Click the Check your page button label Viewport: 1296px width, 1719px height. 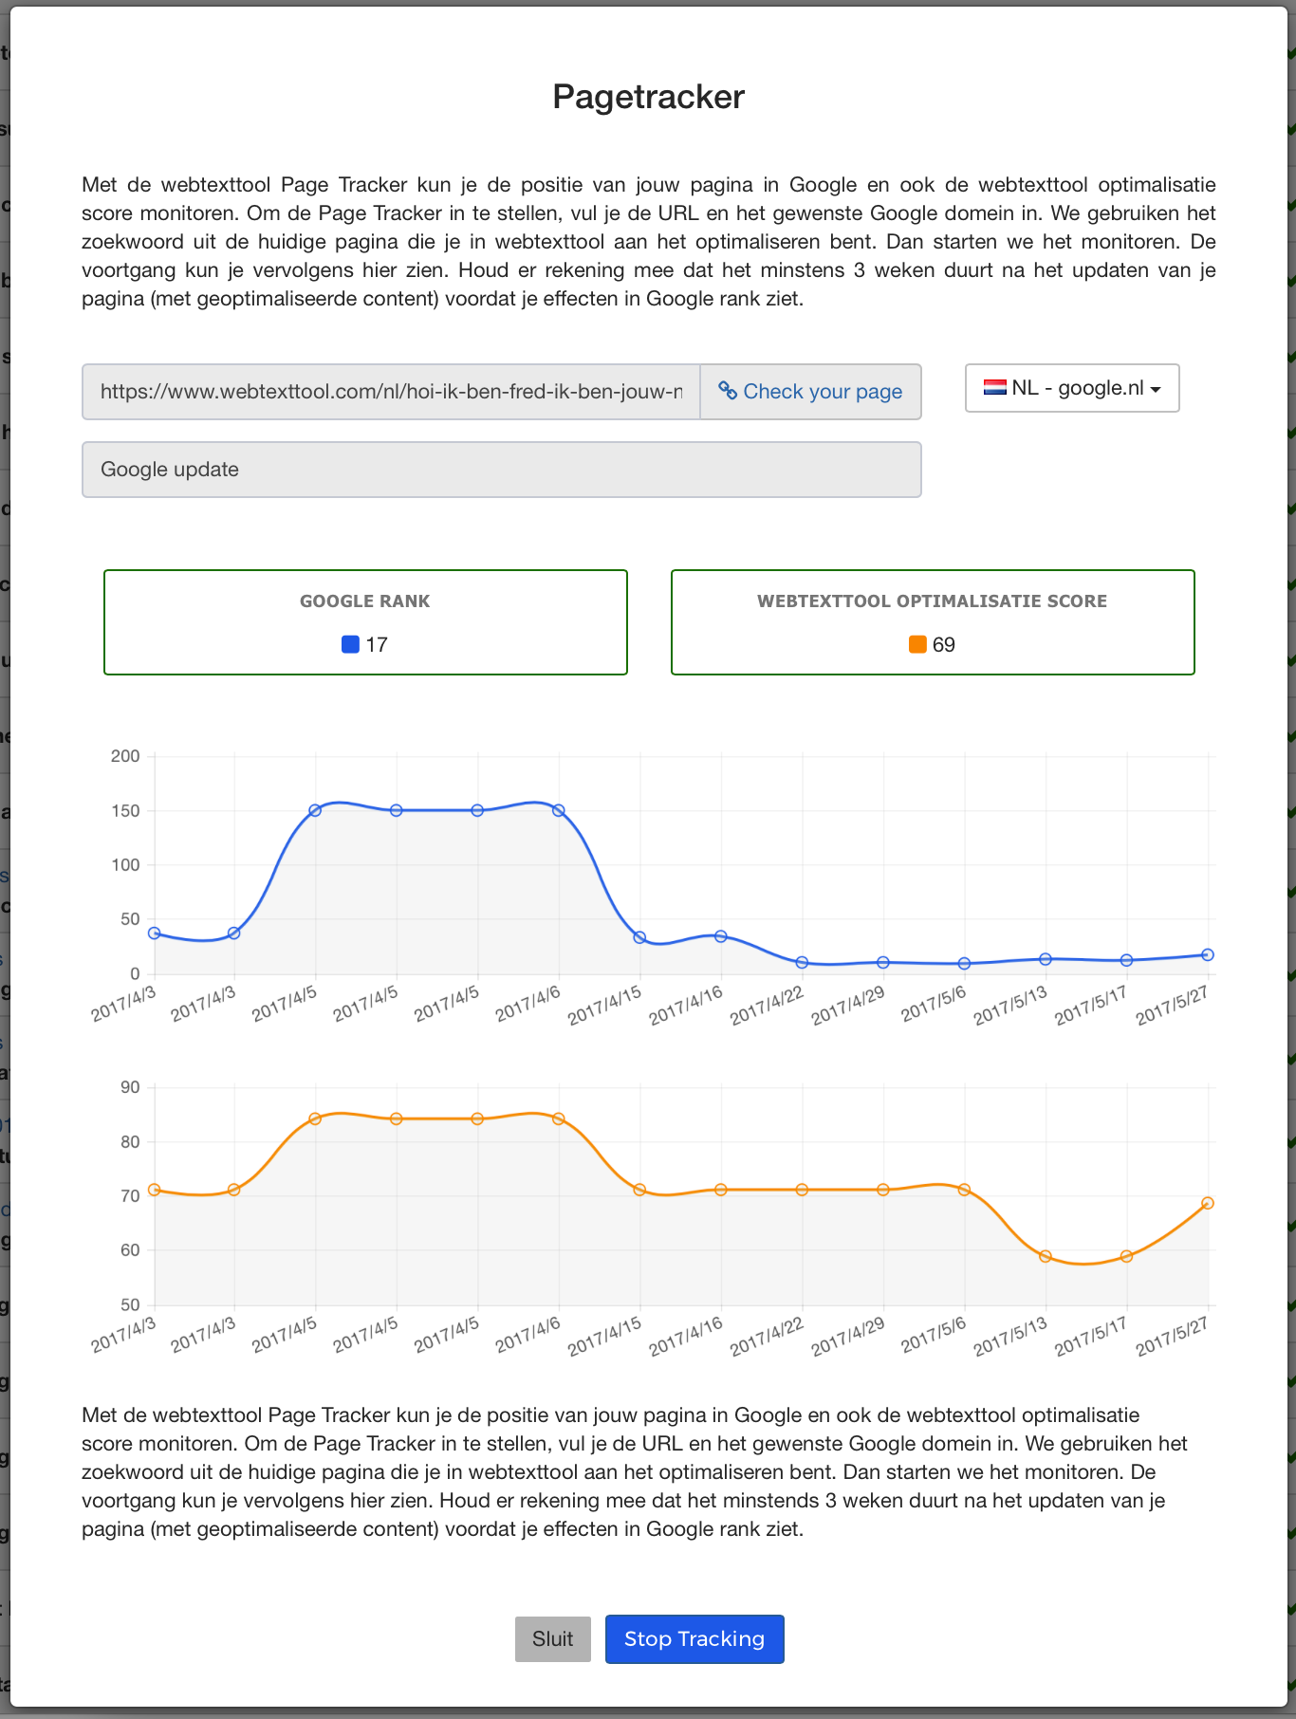coord(823,392)
